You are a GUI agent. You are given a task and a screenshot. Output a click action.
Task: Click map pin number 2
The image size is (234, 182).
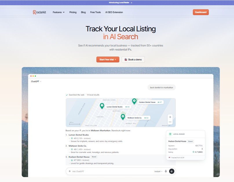(123, 117)
